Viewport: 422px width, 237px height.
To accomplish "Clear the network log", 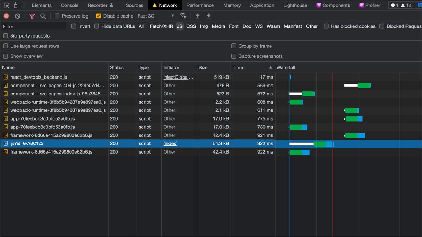I will [18, 16].
